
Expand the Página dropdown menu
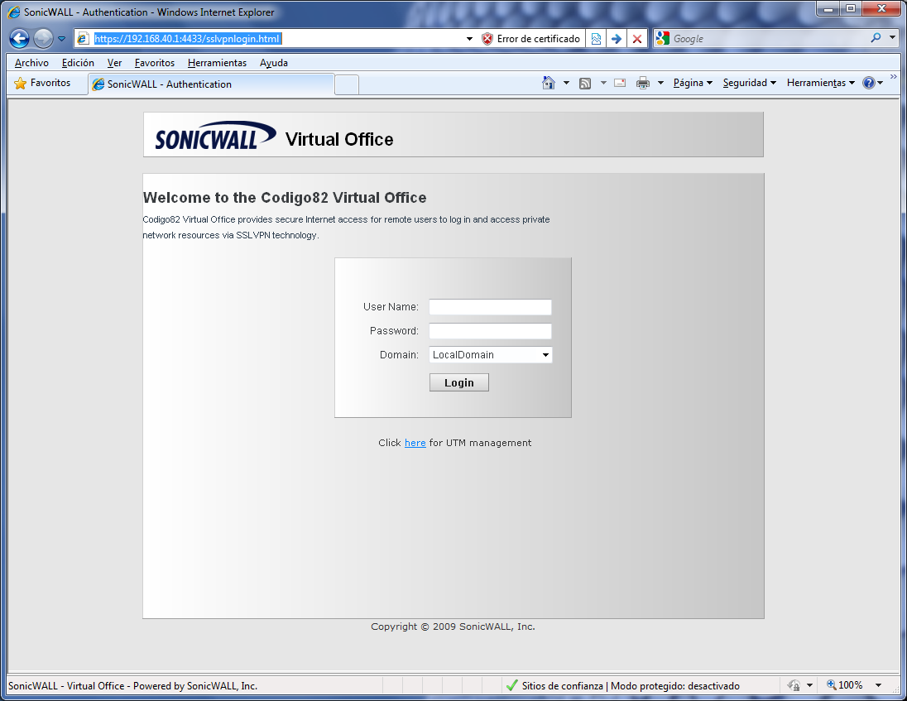click(x=693, y=83)
